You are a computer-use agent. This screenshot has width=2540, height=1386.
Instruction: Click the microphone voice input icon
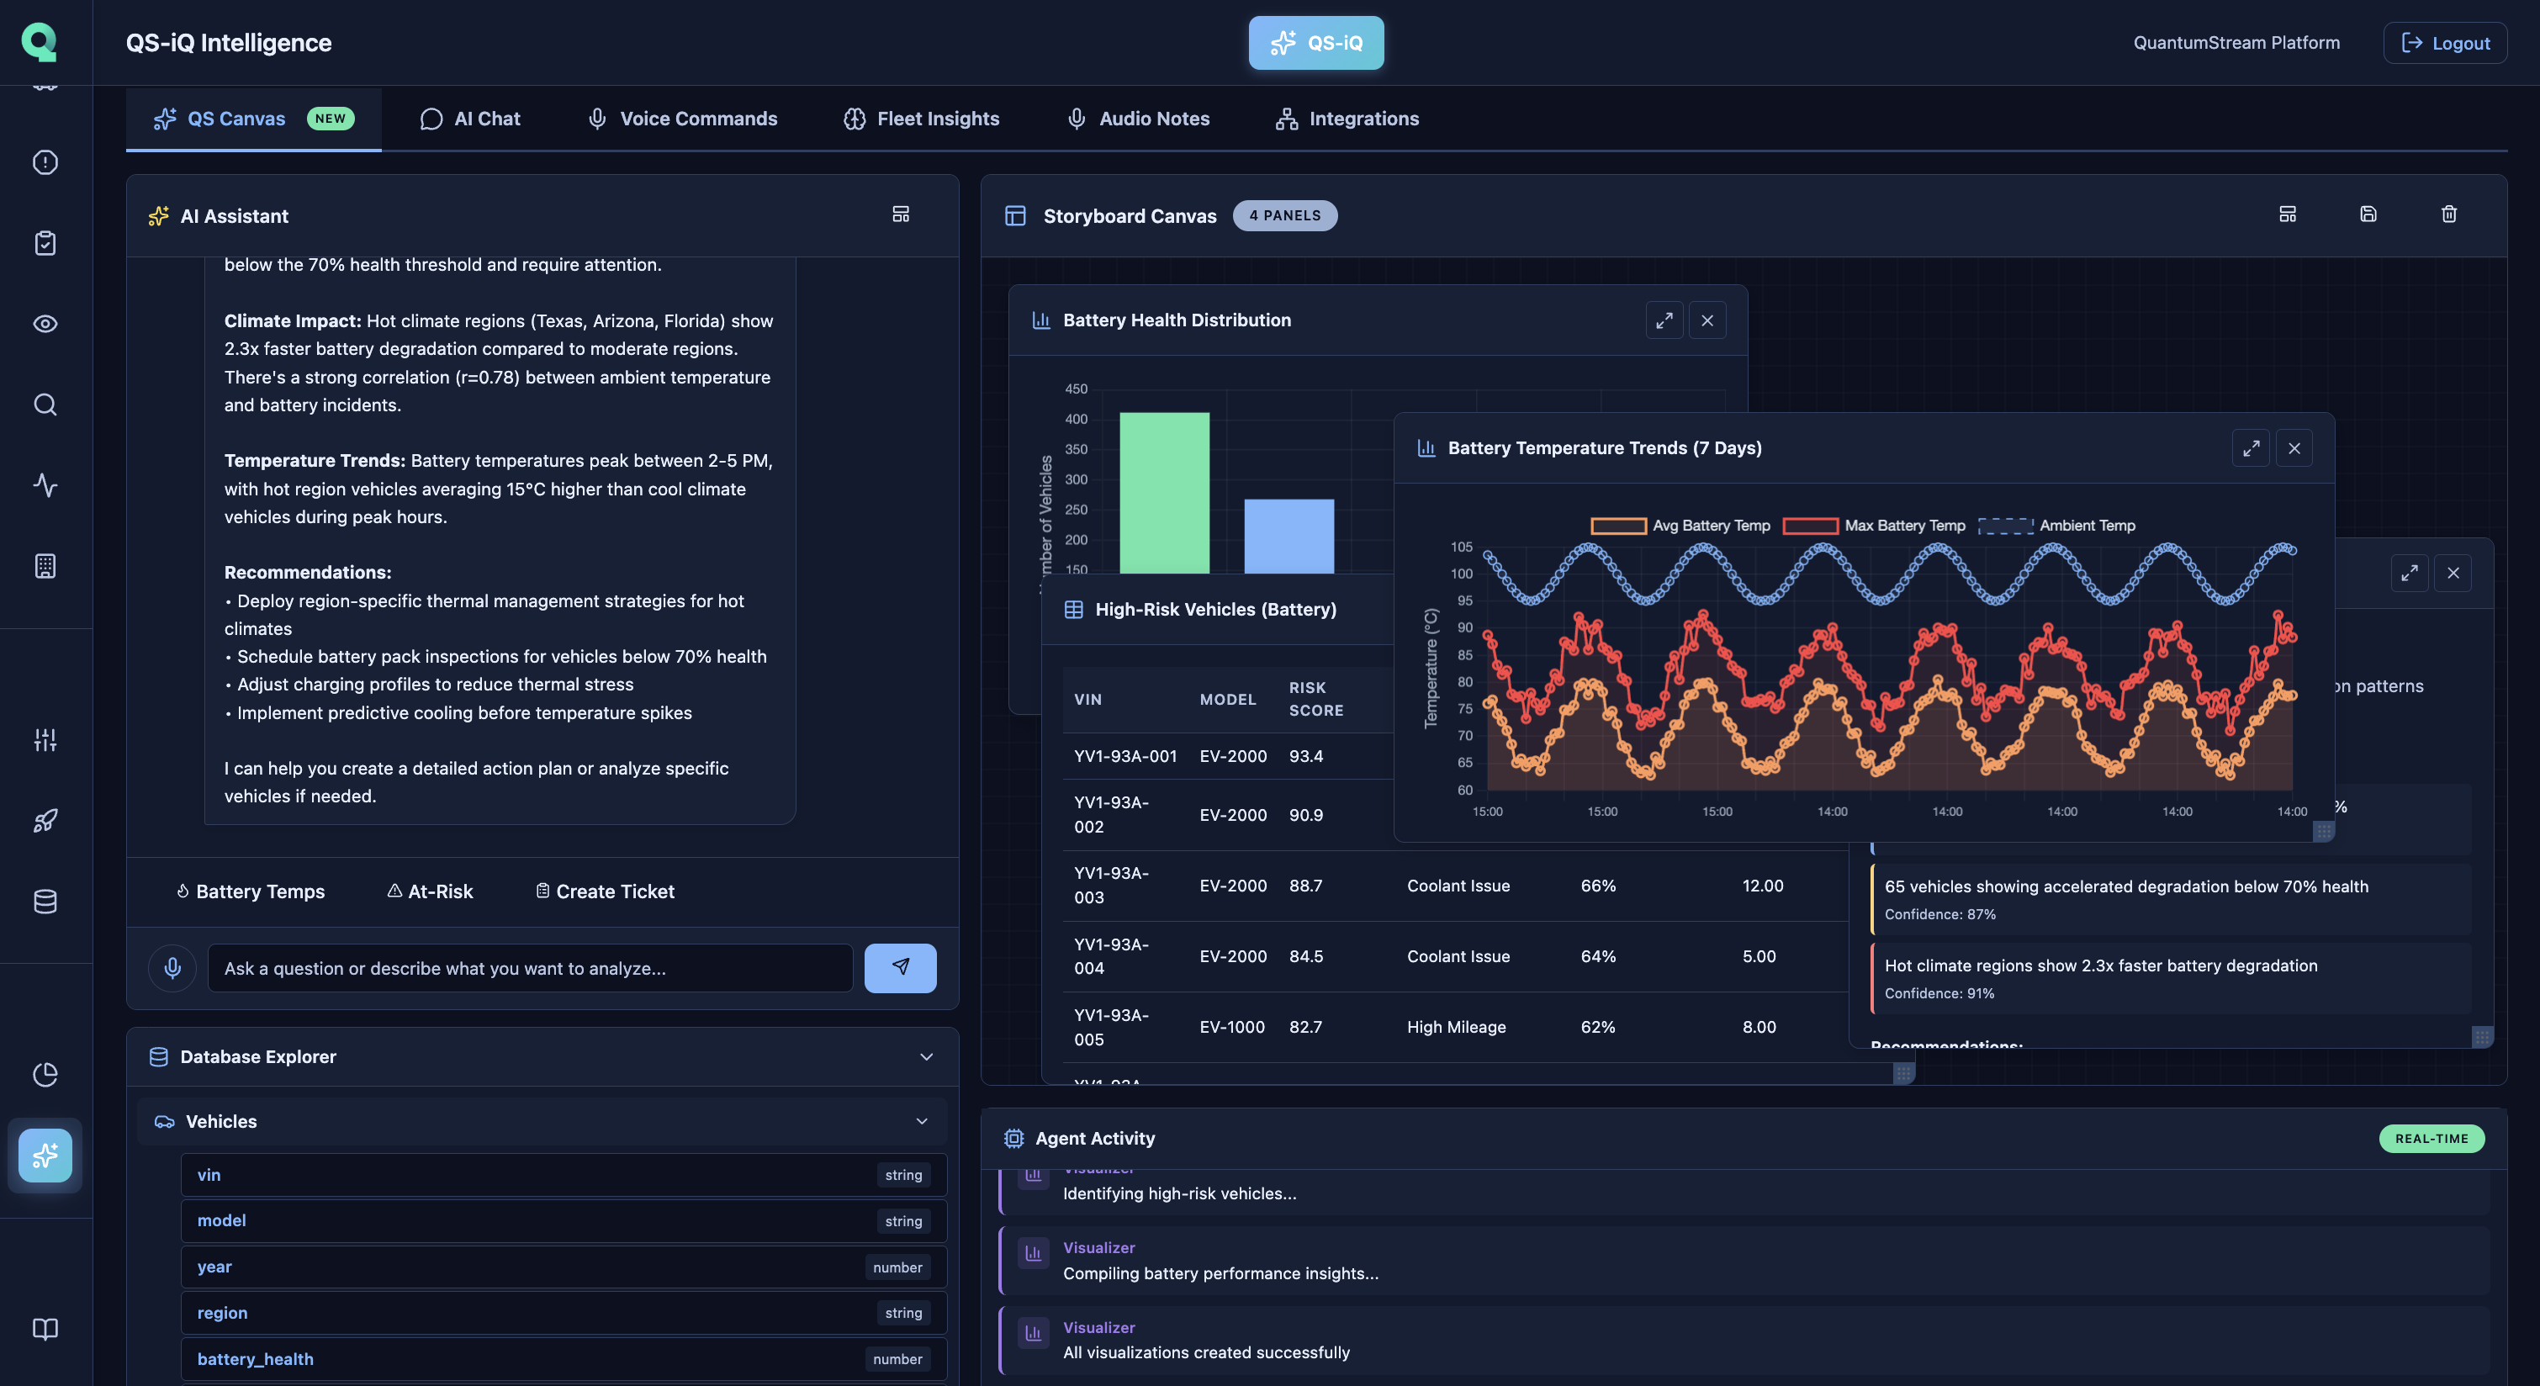pyautogui.click(x=172, y=968)
